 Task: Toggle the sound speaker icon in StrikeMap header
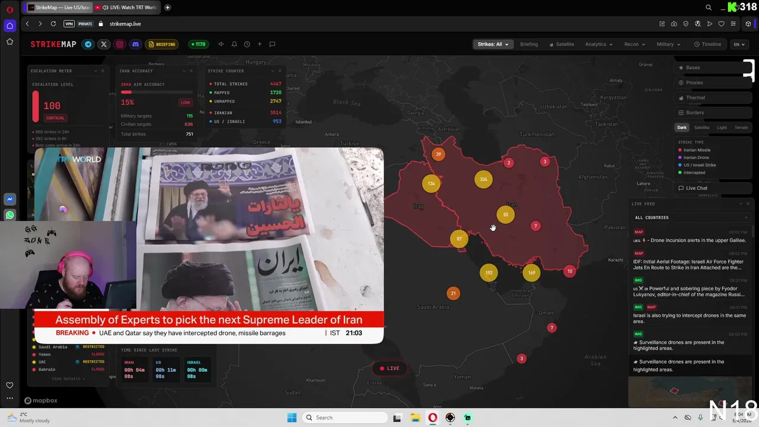[x=221, y=44]
